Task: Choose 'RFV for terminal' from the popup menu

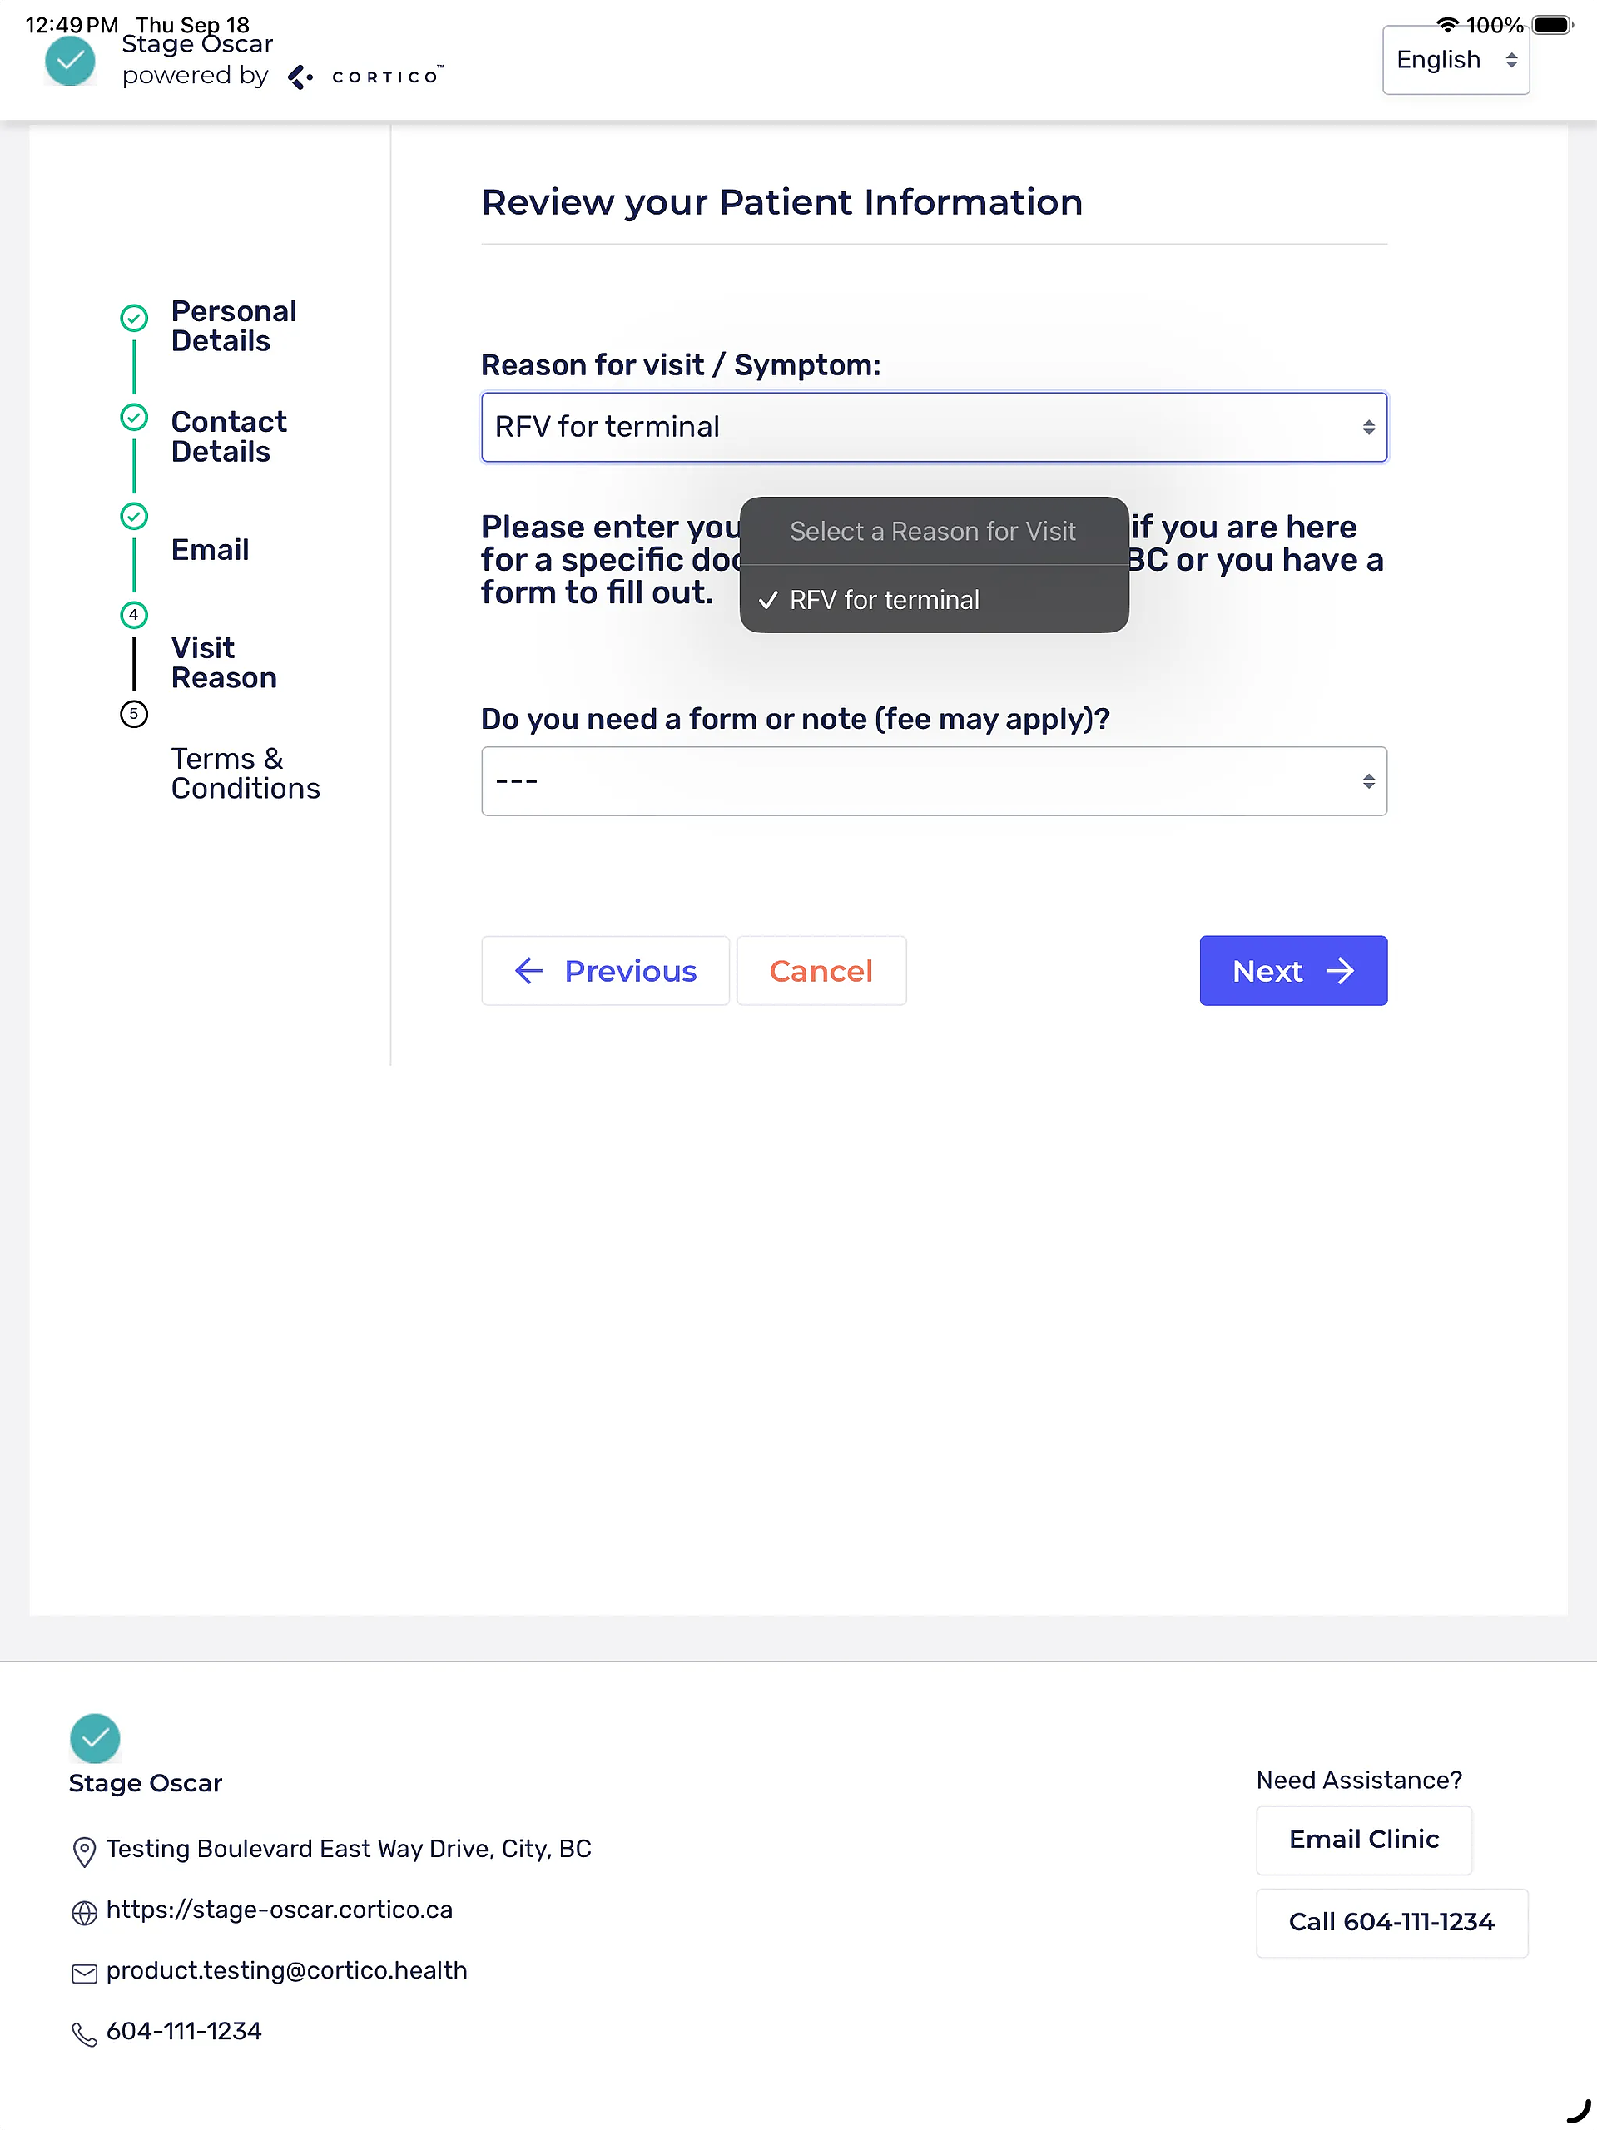Action: [x=885, y=600]
